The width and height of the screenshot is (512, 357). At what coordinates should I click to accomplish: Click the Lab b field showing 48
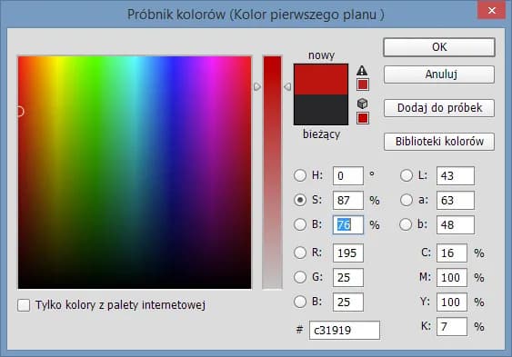click(x=456, y=224)
